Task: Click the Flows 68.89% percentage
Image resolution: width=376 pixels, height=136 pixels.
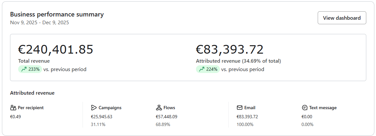Action: (163, 124)
